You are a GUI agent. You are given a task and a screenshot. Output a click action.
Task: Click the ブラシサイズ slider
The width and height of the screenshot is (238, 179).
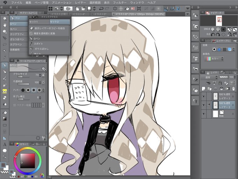click(23, 77)
